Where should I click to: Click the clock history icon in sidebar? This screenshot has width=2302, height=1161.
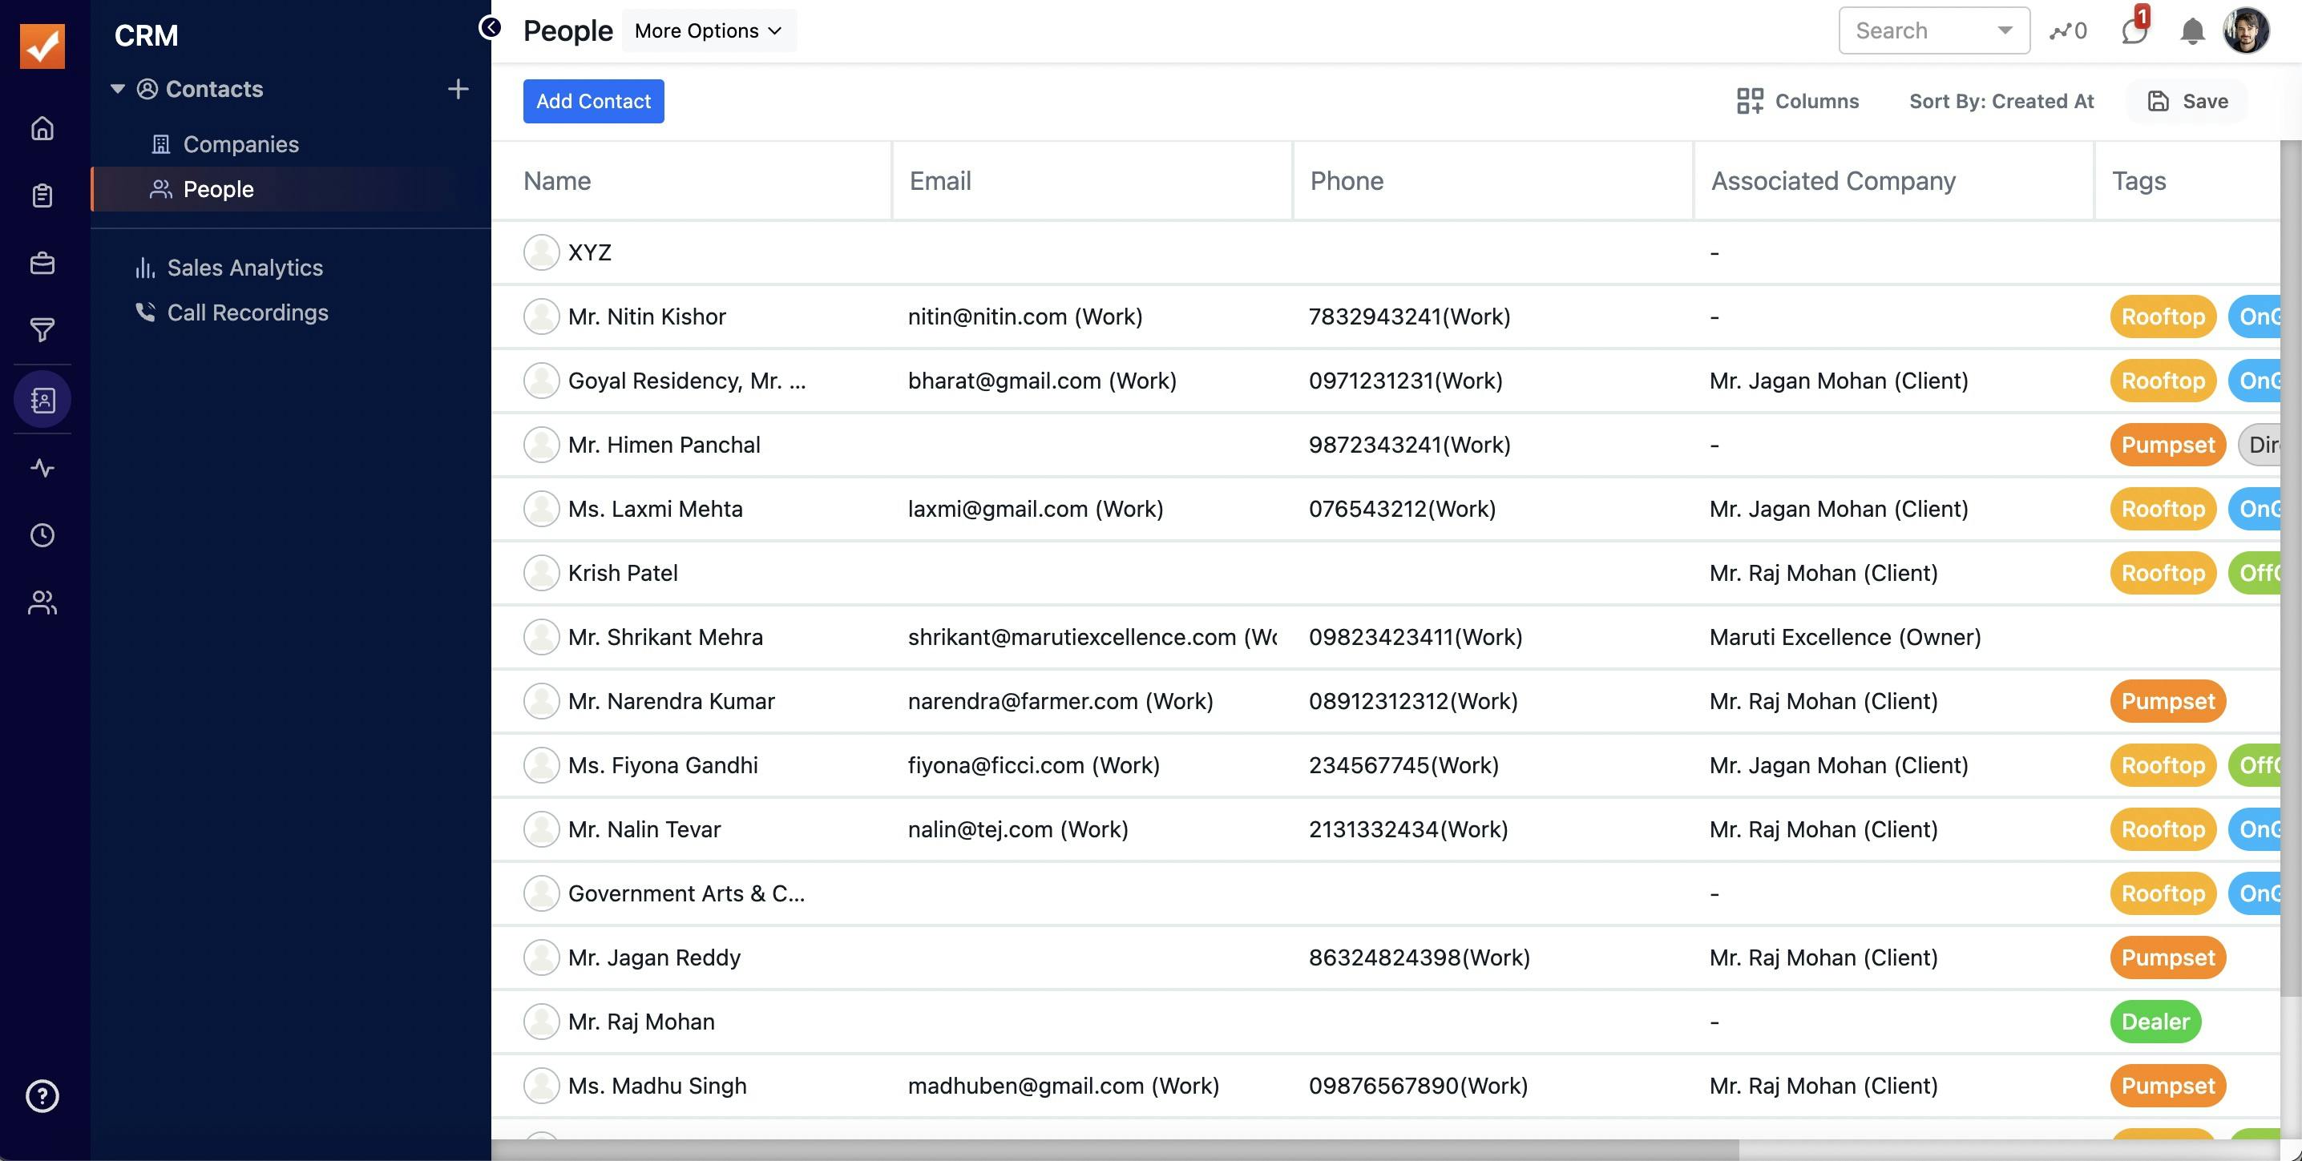pos(42,535)
